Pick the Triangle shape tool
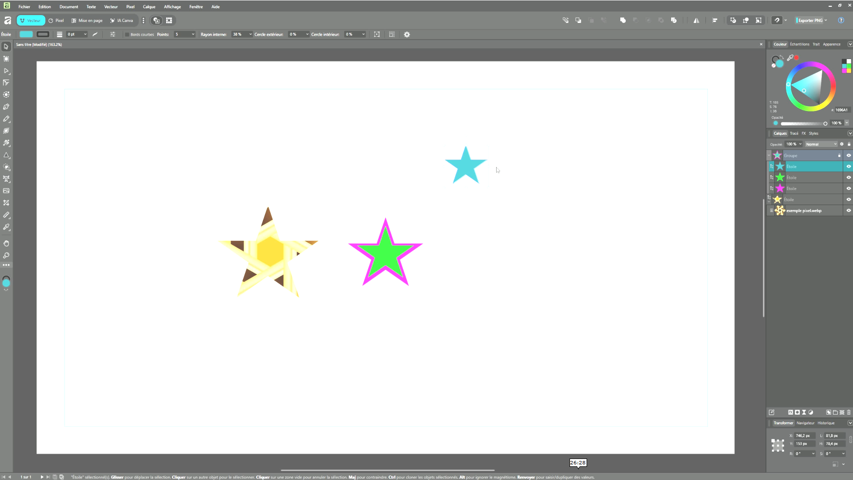The image size is (853, 480). point(6,155)
